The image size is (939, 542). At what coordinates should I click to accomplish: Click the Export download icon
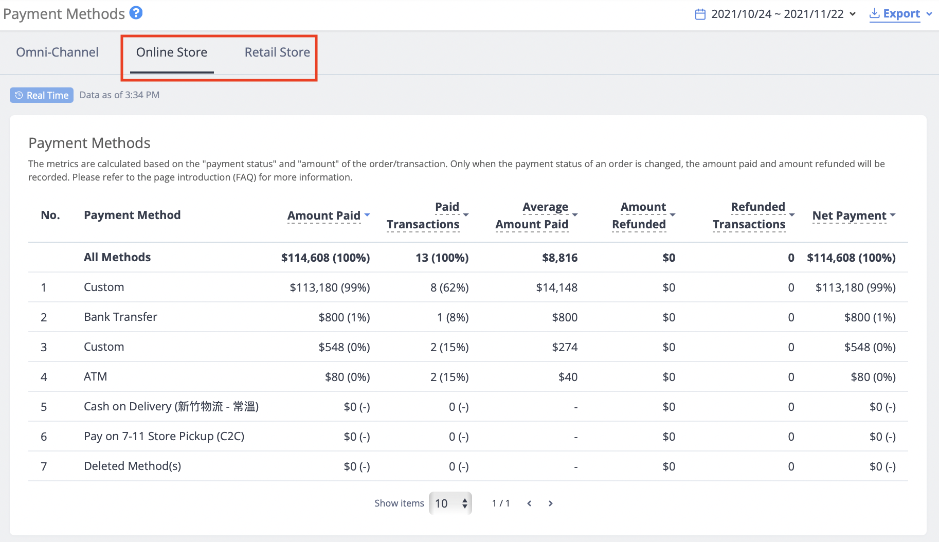[x=874, y=13]
